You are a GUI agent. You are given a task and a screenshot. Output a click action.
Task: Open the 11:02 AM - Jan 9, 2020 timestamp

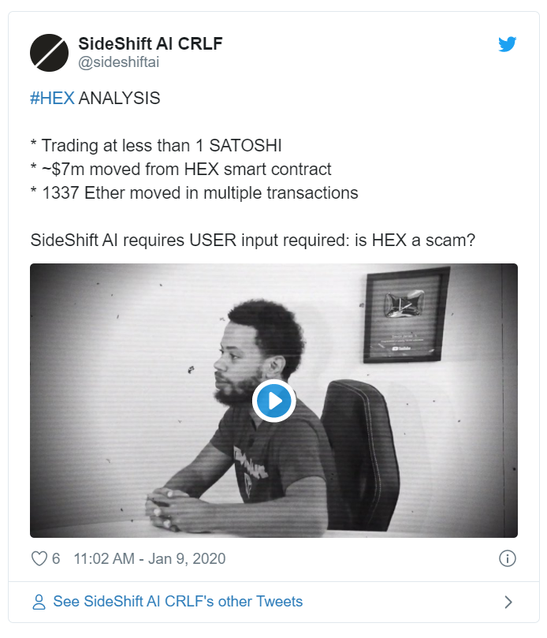pyautogui.click(x=149, y=558)
